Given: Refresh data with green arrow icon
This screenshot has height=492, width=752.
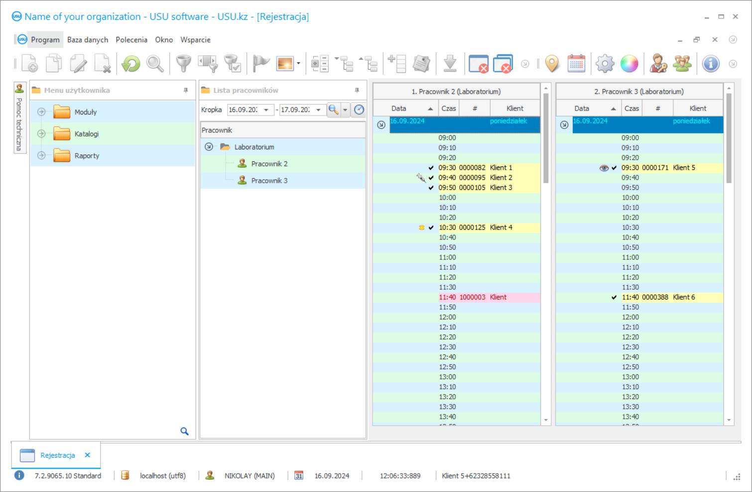Looking at the screenshot, I should click(131, 64).
